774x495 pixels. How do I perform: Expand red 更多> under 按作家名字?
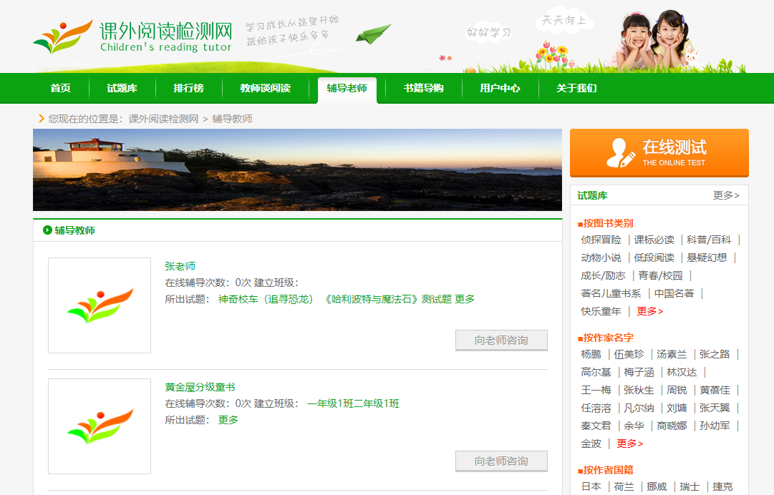pos(629,443)
